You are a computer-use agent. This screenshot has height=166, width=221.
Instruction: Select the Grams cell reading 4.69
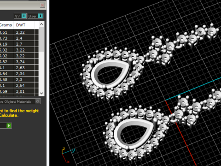(7, 91)
